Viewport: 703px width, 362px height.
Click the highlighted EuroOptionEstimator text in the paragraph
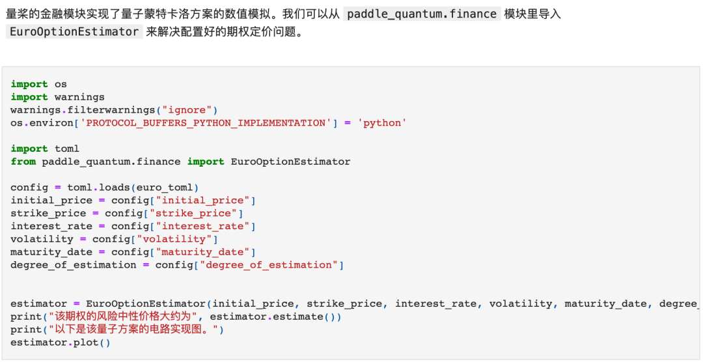coord(74,31)
